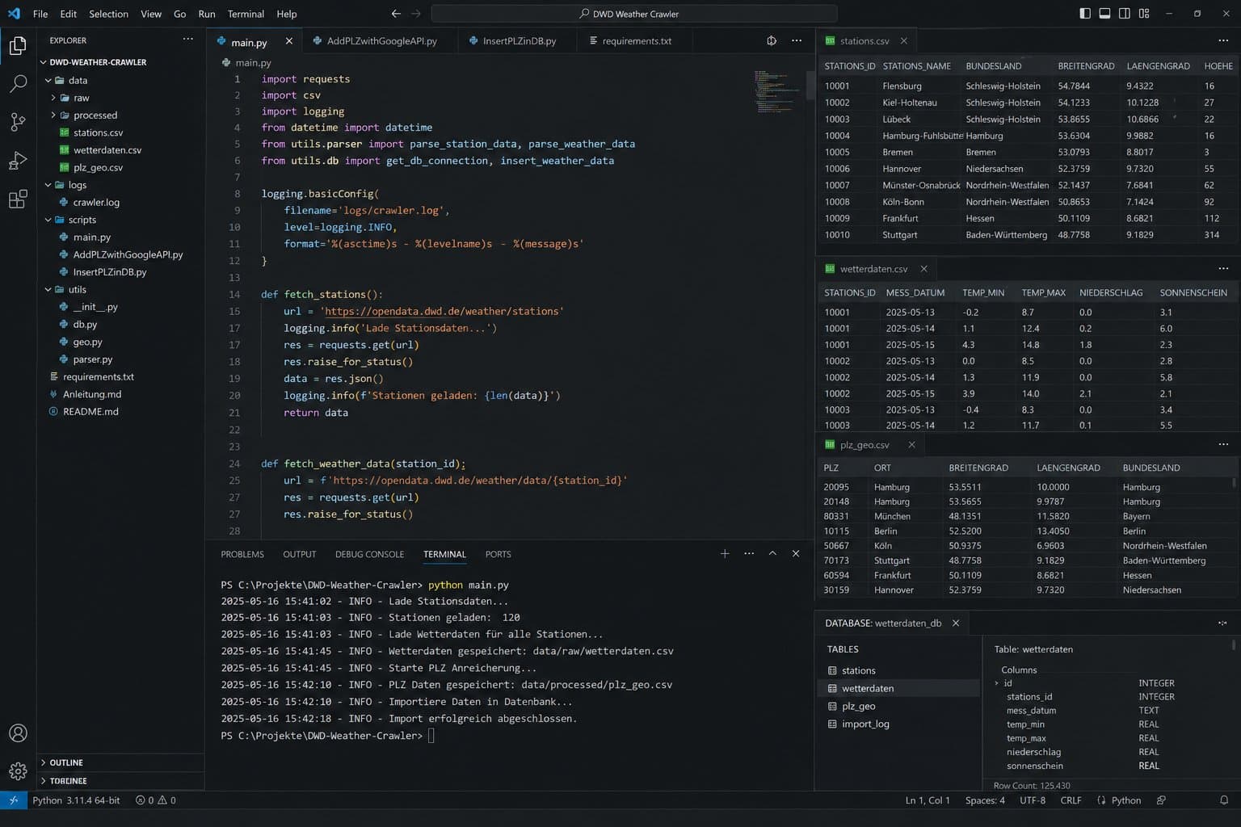The height and width of the screenshot is (827, 1241).
Task: Expand the processed folder
Action: pos(54,115)
